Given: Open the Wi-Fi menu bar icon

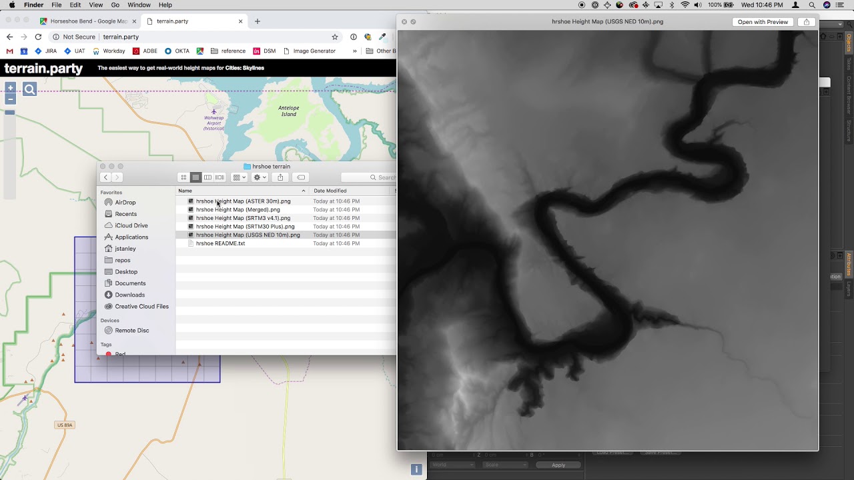Looking at the screenshot, I should (685, 5).
